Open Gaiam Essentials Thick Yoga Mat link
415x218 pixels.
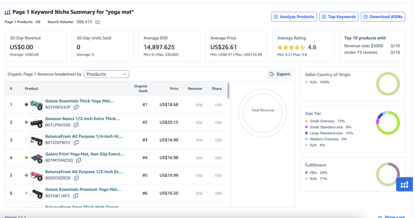click(x=80, y=101)
